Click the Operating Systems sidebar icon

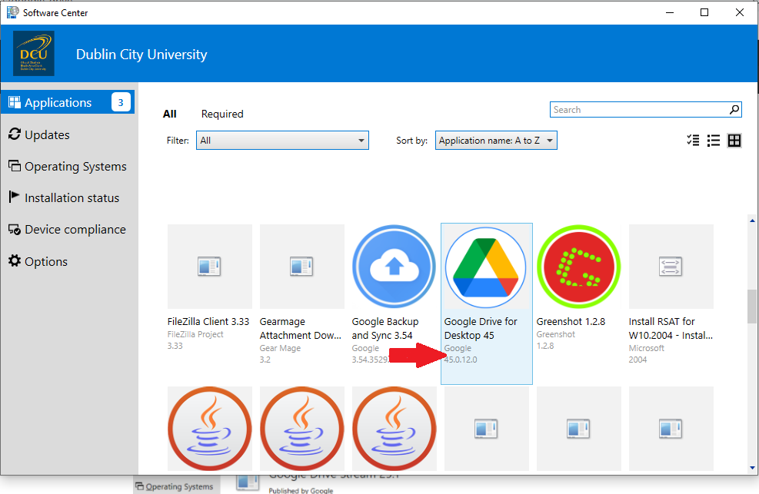pyautogui.click(x=15, y=166)
